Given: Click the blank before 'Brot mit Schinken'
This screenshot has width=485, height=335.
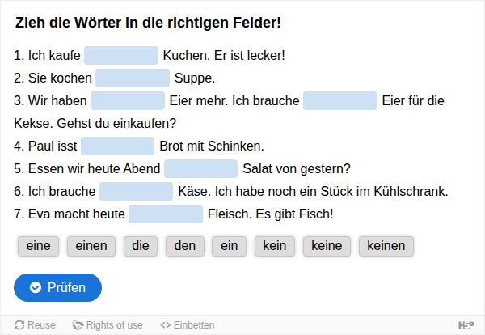Looking at the screenshot, I should (117, 146).
